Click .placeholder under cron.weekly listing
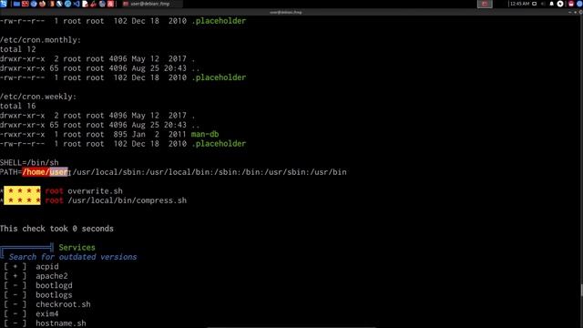 219,144
